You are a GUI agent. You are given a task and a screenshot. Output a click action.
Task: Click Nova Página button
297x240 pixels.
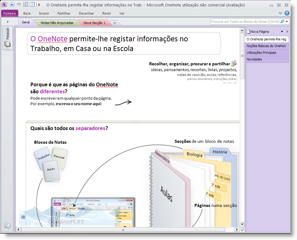click(x=258, y=32)
